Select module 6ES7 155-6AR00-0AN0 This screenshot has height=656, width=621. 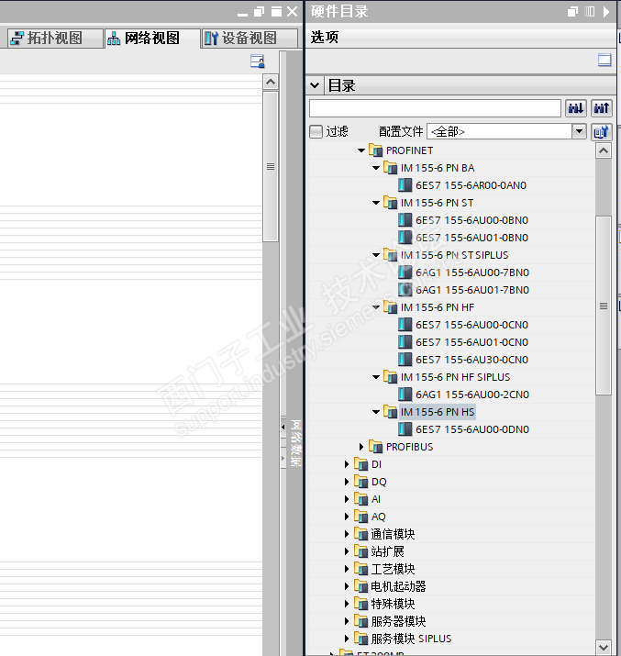tap(471, 185)
